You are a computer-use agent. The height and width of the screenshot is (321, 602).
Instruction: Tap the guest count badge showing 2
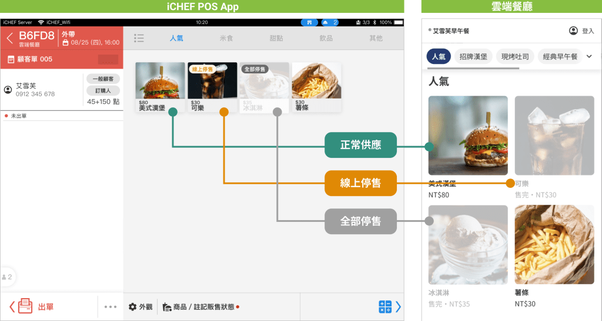point(7,276)
